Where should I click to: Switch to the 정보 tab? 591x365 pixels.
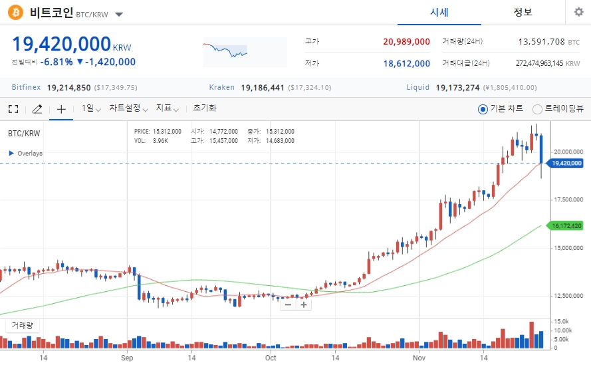tap(523, 13)
